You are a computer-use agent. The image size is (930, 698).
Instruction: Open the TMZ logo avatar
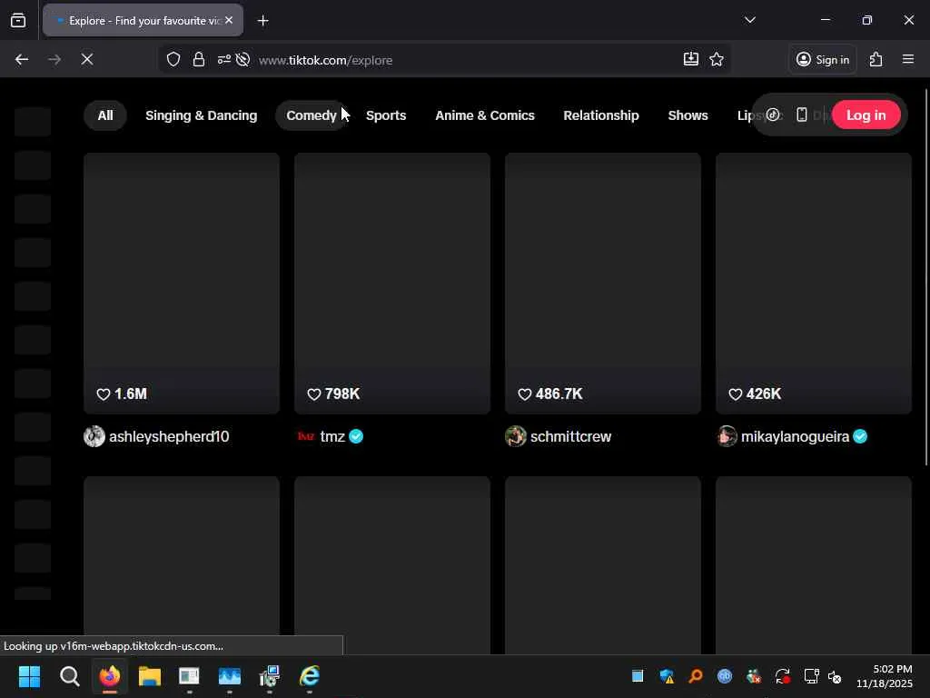coord(305,436)
